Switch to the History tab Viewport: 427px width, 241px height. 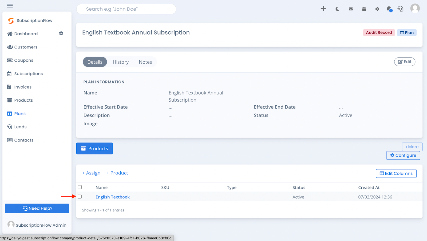121,62
